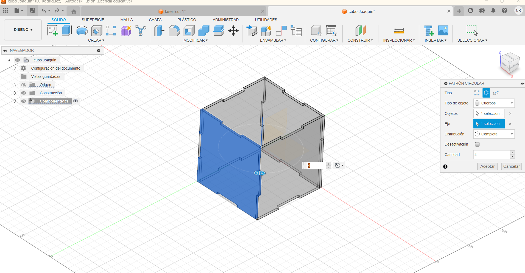
Task: Open the Tipo de objeto dropdown
Action: [494, 103]
